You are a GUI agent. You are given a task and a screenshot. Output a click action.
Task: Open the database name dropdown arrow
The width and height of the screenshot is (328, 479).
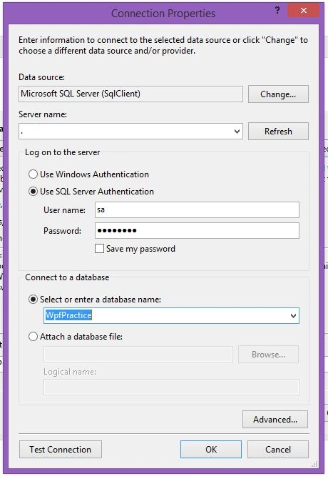pyautogui.click(x=293, y=315)
